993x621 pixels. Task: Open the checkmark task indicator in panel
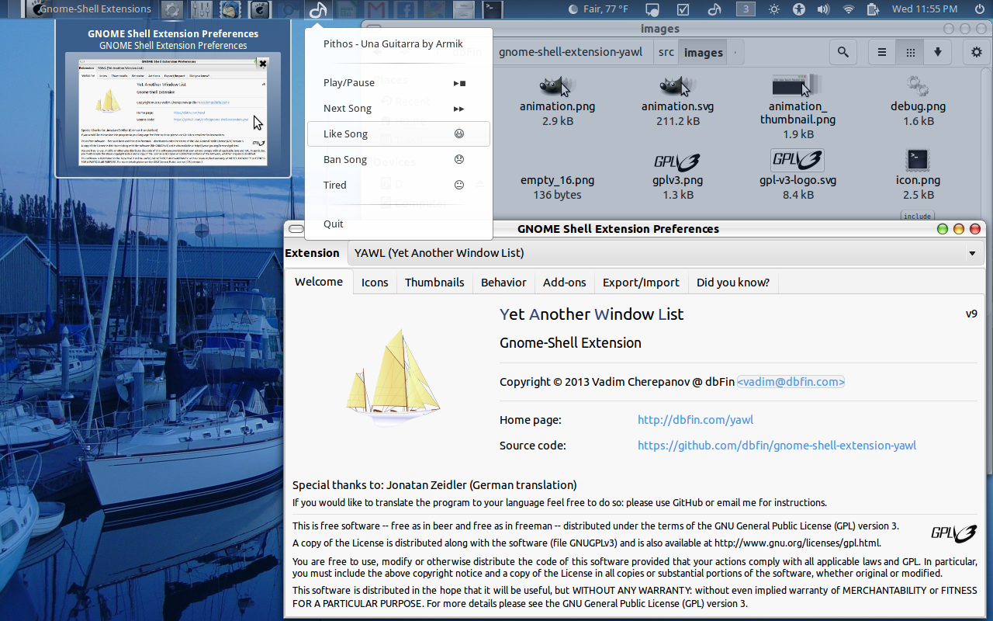click(683, 9)
